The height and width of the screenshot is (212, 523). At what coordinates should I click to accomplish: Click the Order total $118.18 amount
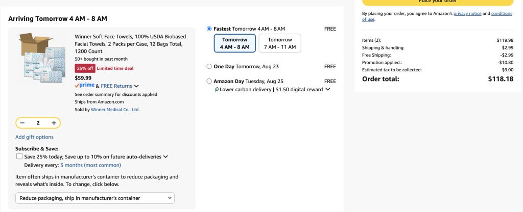501,79
